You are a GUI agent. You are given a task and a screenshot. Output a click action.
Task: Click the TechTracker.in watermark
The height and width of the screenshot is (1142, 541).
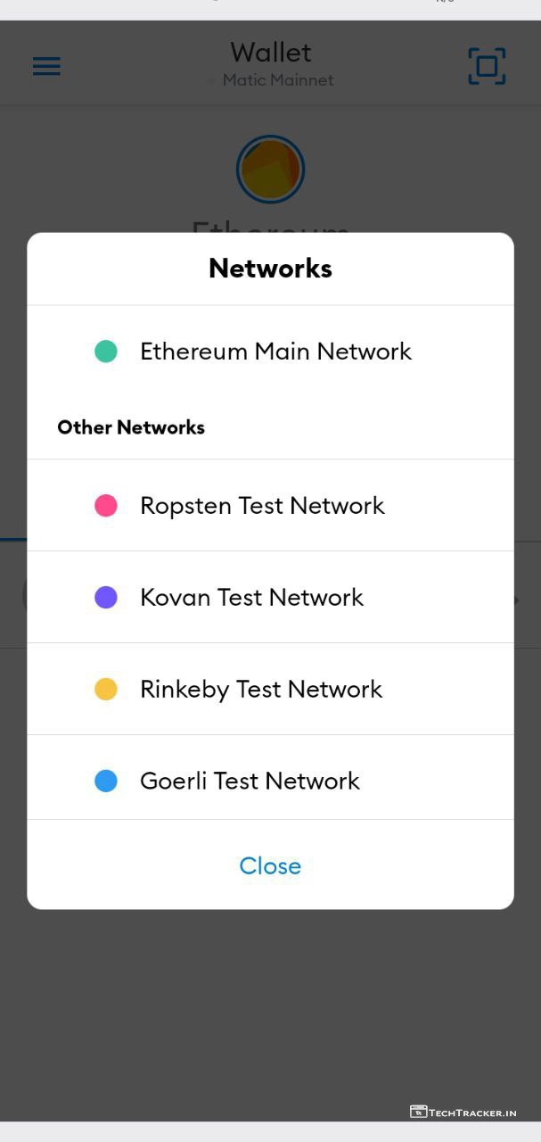click(463, 1112)
